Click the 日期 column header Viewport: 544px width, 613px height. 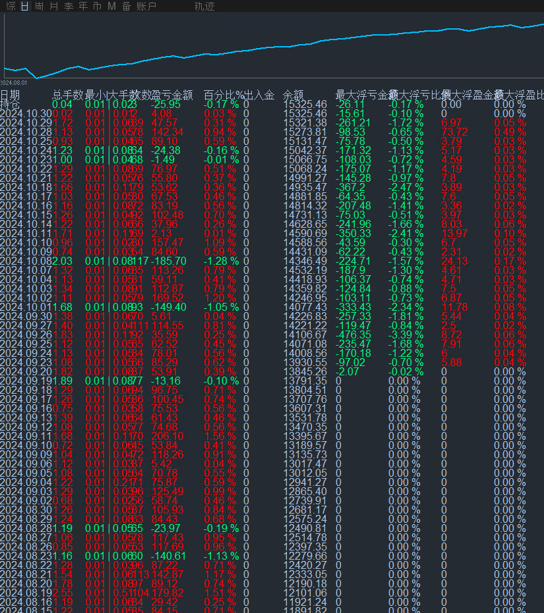[10, 95]
